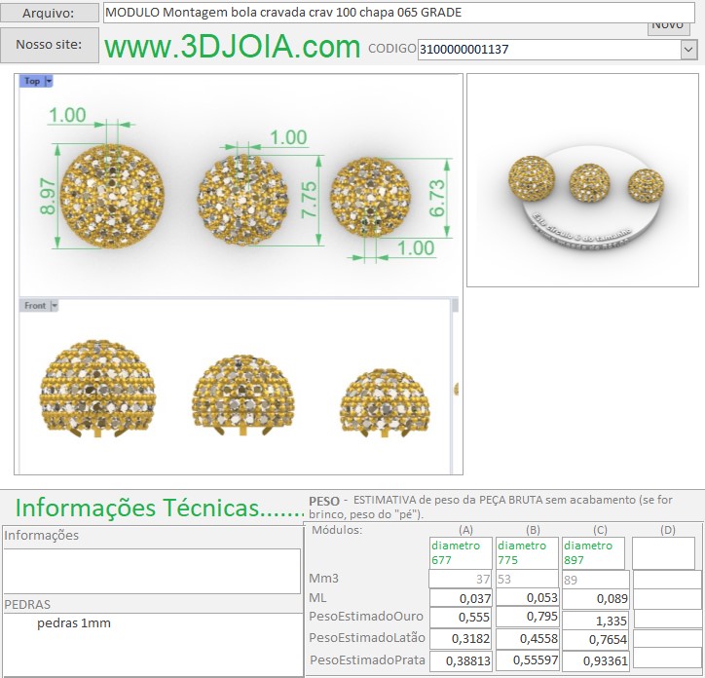Click the empty module D diameter field
The height and width of the screenshot is (678, 705).
point(662,553)
